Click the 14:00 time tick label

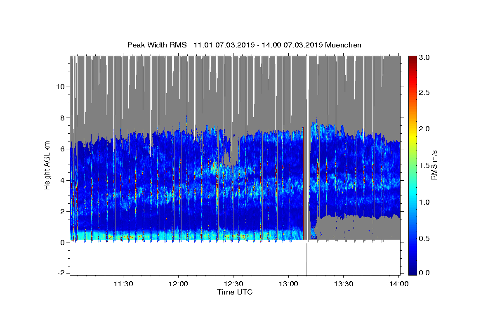[x=398, y=284]
